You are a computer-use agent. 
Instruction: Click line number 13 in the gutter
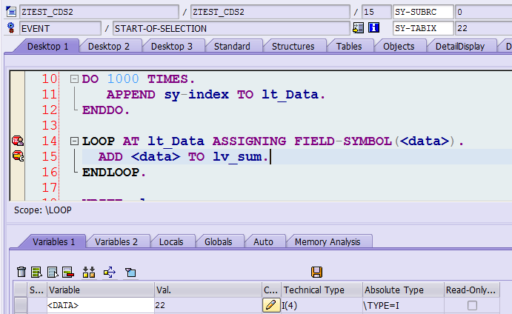pyautogui.click(x=50, y=126)
